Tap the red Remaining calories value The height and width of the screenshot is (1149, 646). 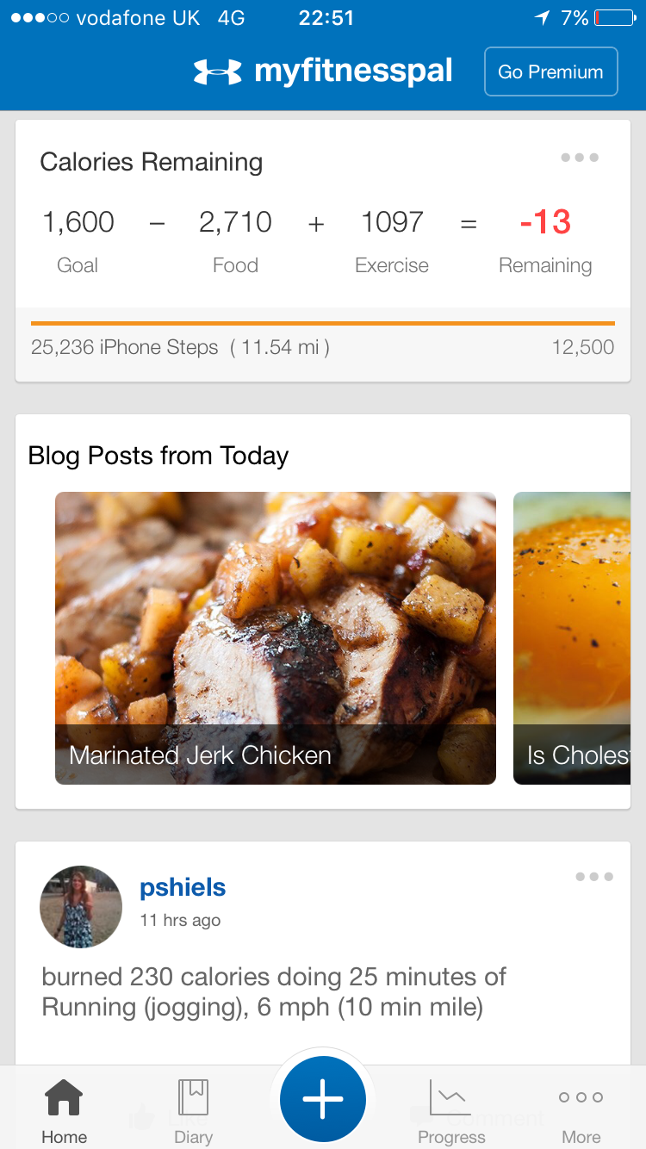pyautogui.click(x=545, y=222)
